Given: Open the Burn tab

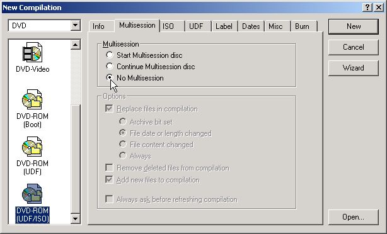Looking at the screenshot, I should (302, 26).
